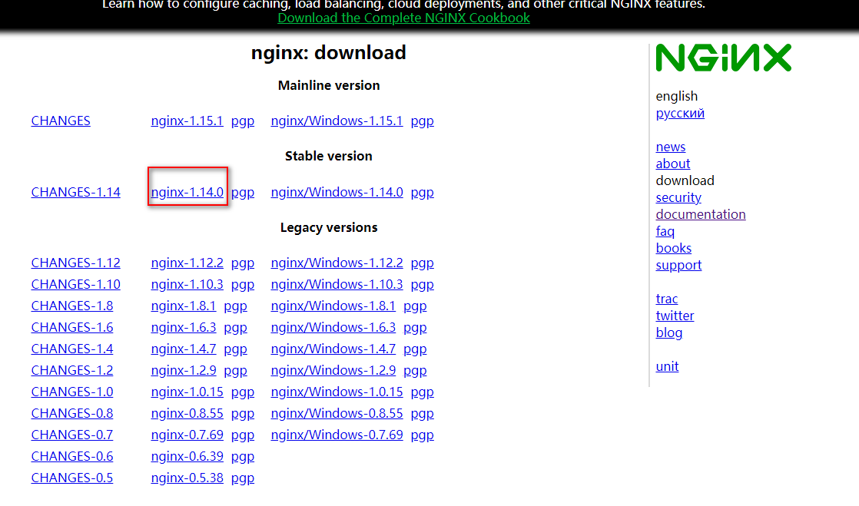Open pgp for nginx/Windows-0.7.69
Screen dimensions: 859x506
click(423, 435)
